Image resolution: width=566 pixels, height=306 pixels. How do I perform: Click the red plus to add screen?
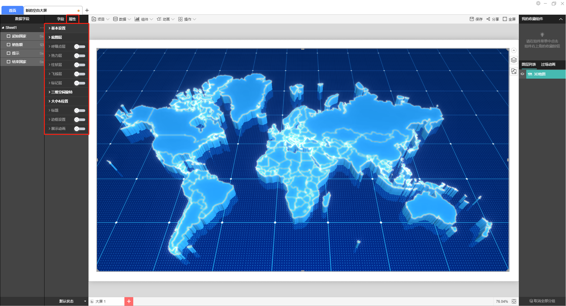pos(129,301)
